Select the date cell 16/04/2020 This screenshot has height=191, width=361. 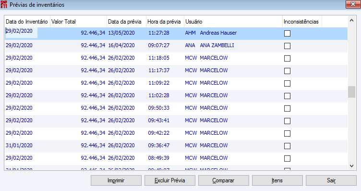[121, 45]
